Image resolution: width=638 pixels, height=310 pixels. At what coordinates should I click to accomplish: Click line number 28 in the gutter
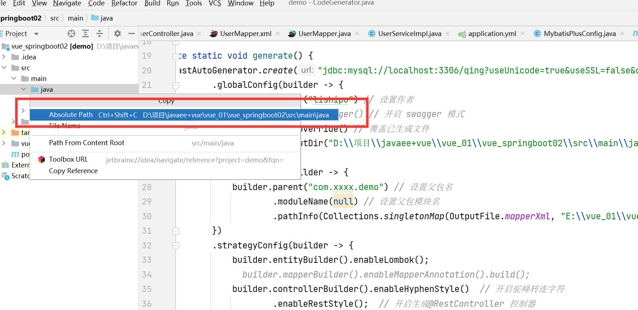click(147, 187)
